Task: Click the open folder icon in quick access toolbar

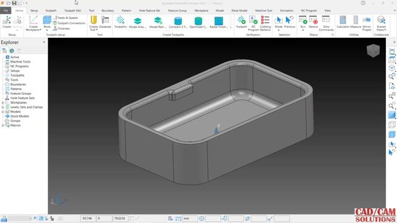Action: 8,3
